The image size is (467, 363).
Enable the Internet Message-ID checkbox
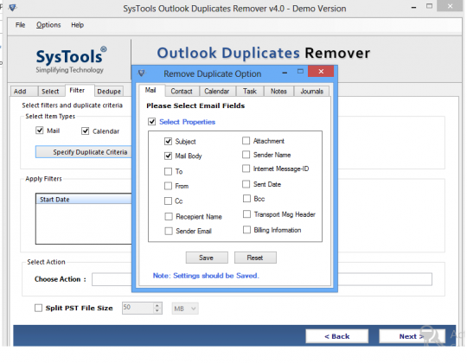(x=246, y=169)
